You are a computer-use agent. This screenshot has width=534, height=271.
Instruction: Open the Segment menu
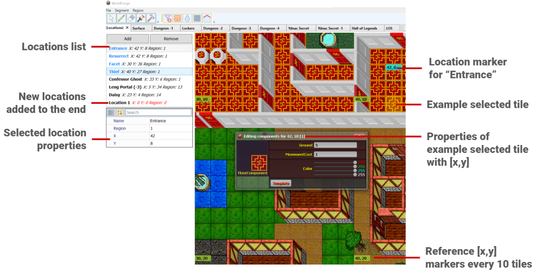pyautogui.click(x=122, y=11)
